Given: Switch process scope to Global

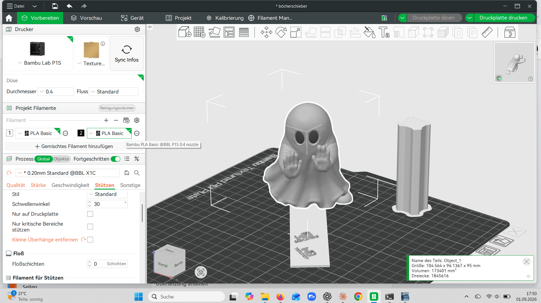Looking at the screenshot, I should tap(43, 159).
